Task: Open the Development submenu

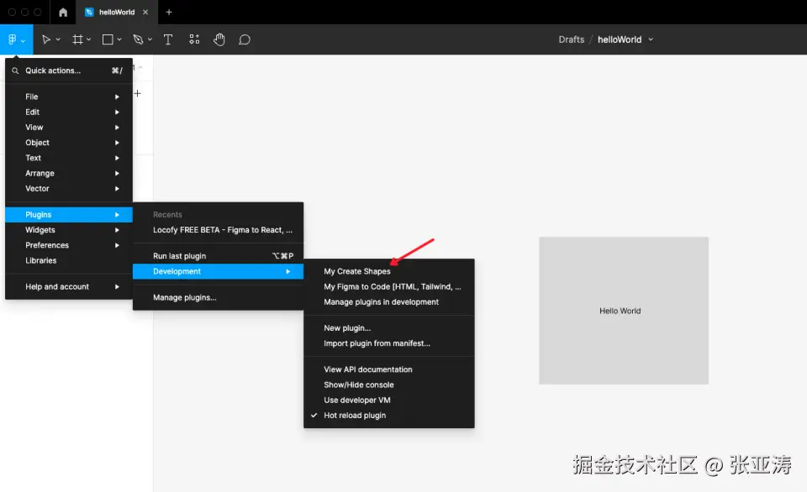Action: pos(219,271)
